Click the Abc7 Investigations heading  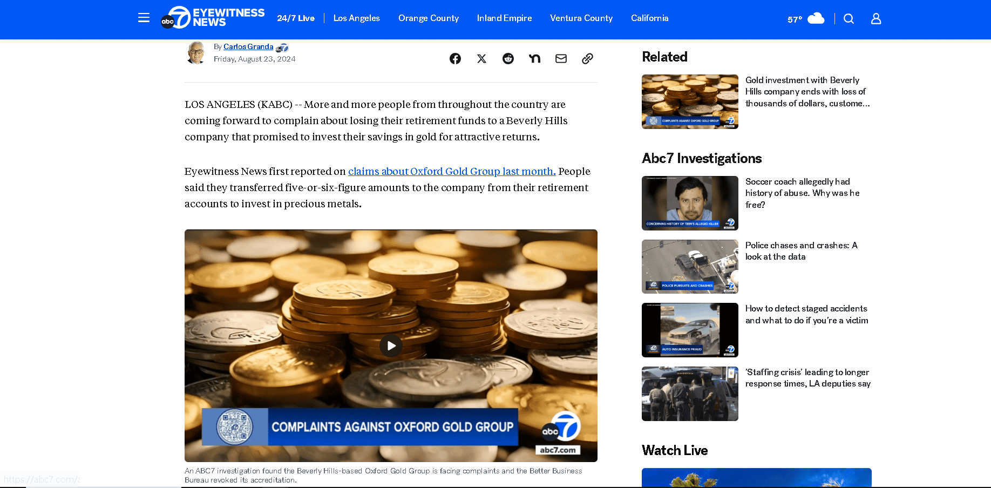(x=702, y=158)
